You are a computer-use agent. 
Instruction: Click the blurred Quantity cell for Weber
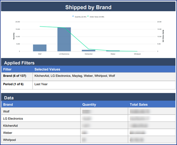[x=104, y=132]
